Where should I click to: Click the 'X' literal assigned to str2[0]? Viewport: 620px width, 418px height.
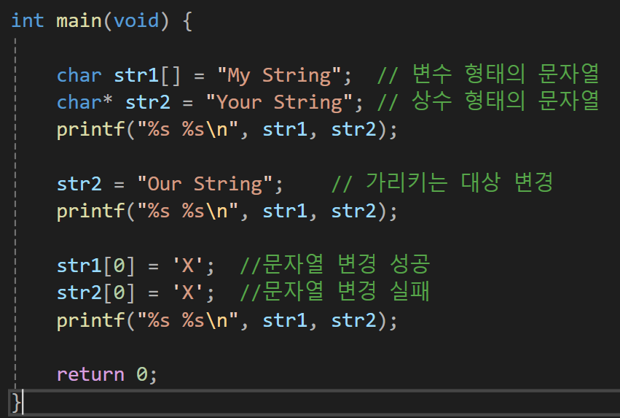(x=188, y=293)
